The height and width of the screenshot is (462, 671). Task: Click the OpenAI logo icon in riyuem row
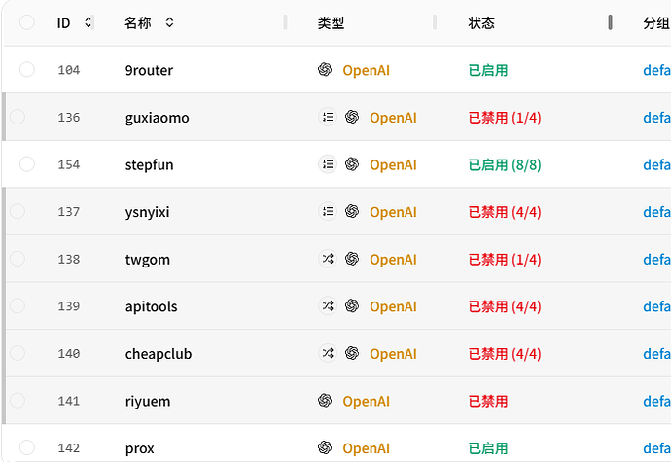point(325,401)
